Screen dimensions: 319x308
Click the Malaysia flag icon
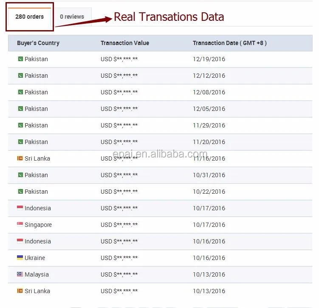(x=20, y=274)
